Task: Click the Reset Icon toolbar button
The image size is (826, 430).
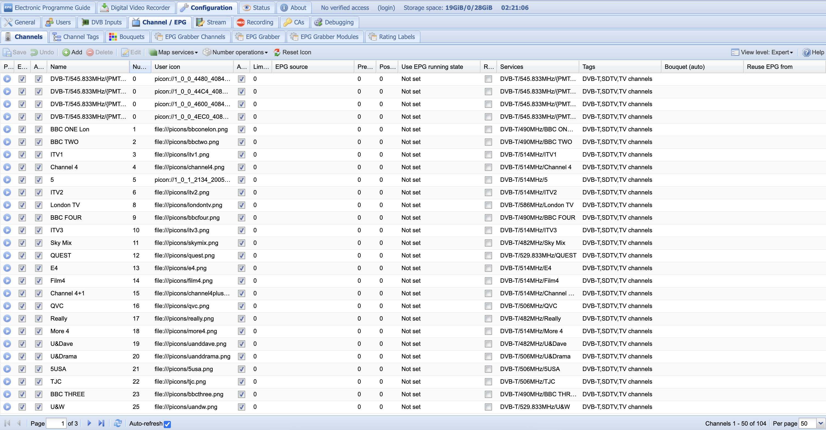Action: click(x=292, y=52)
